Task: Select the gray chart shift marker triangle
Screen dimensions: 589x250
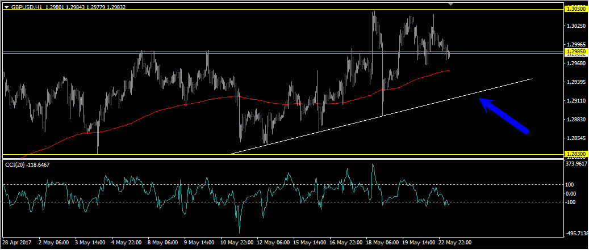Action: (x=451, y=4)
